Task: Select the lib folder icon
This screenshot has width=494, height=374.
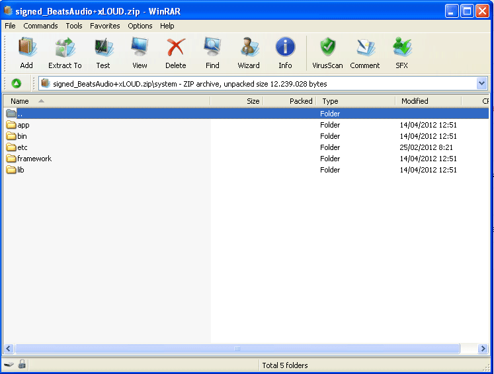Action: [x=11, y=170]
